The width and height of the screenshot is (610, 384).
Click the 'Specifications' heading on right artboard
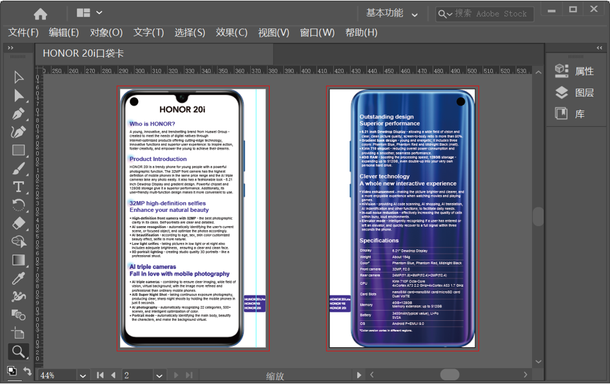[x=379, y=240]
